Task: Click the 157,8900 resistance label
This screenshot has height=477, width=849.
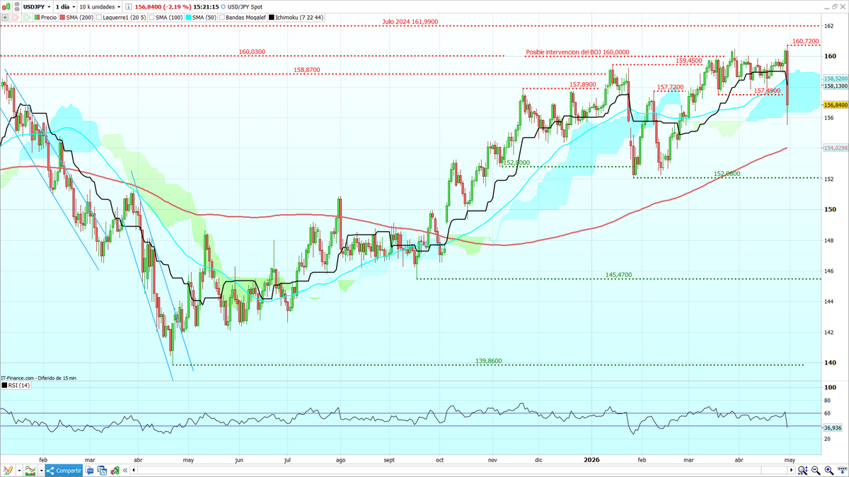Action: click(x=583, y=85)
